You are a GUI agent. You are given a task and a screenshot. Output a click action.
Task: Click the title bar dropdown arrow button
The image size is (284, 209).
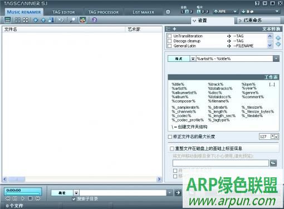pos(265,3)
